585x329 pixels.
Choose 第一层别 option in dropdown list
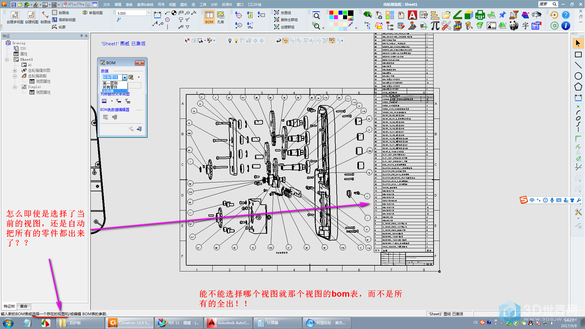pos(115,83)
